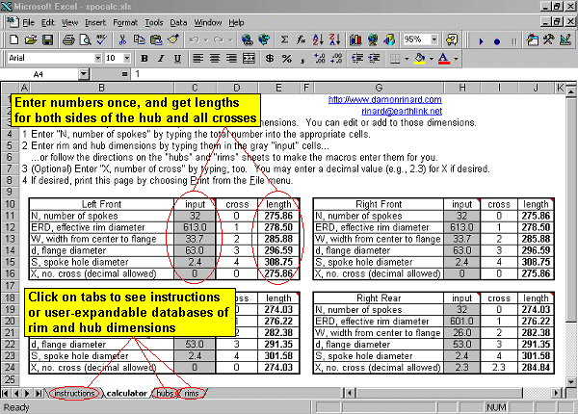Open Paste Function fx icon

click(x=302, y=39)
